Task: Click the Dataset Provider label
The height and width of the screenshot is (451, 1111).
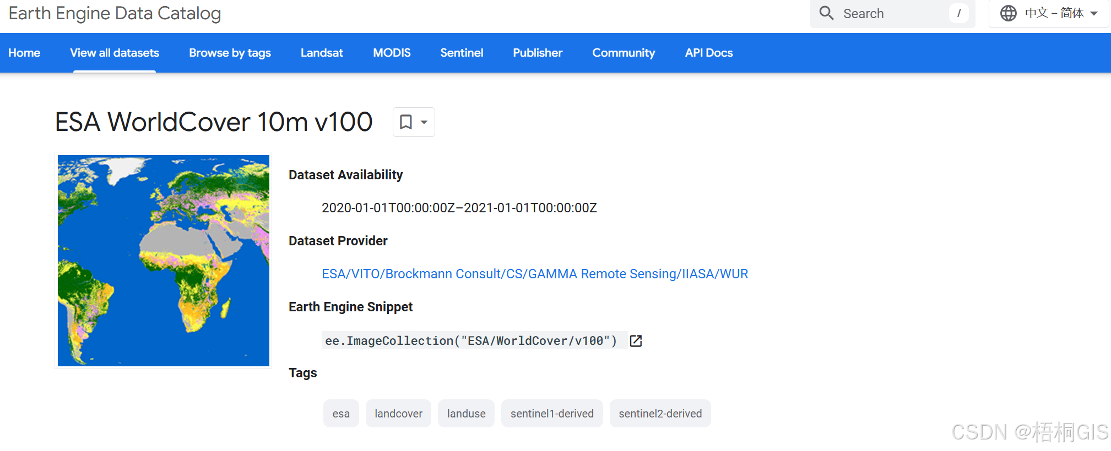Action: (x=338, y=241)
